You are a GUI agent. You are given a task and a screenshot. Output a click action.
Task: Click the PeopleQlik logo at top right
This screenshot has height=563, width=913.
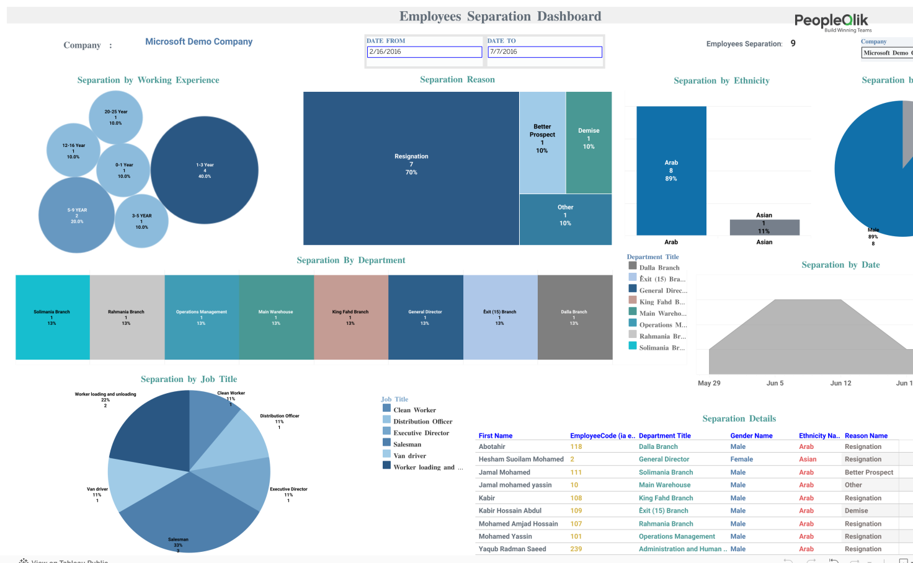tap(831, 19)
